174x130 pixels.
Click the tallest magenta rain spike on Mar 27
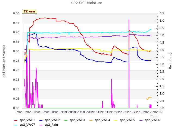pyautogui.click(x=129, y=64)
